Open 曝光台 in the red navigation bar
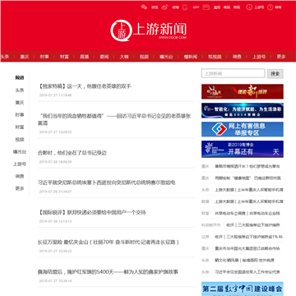 (166, 57)
